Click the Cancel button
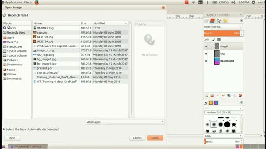 pyautogui.click(x=137, y=138)
